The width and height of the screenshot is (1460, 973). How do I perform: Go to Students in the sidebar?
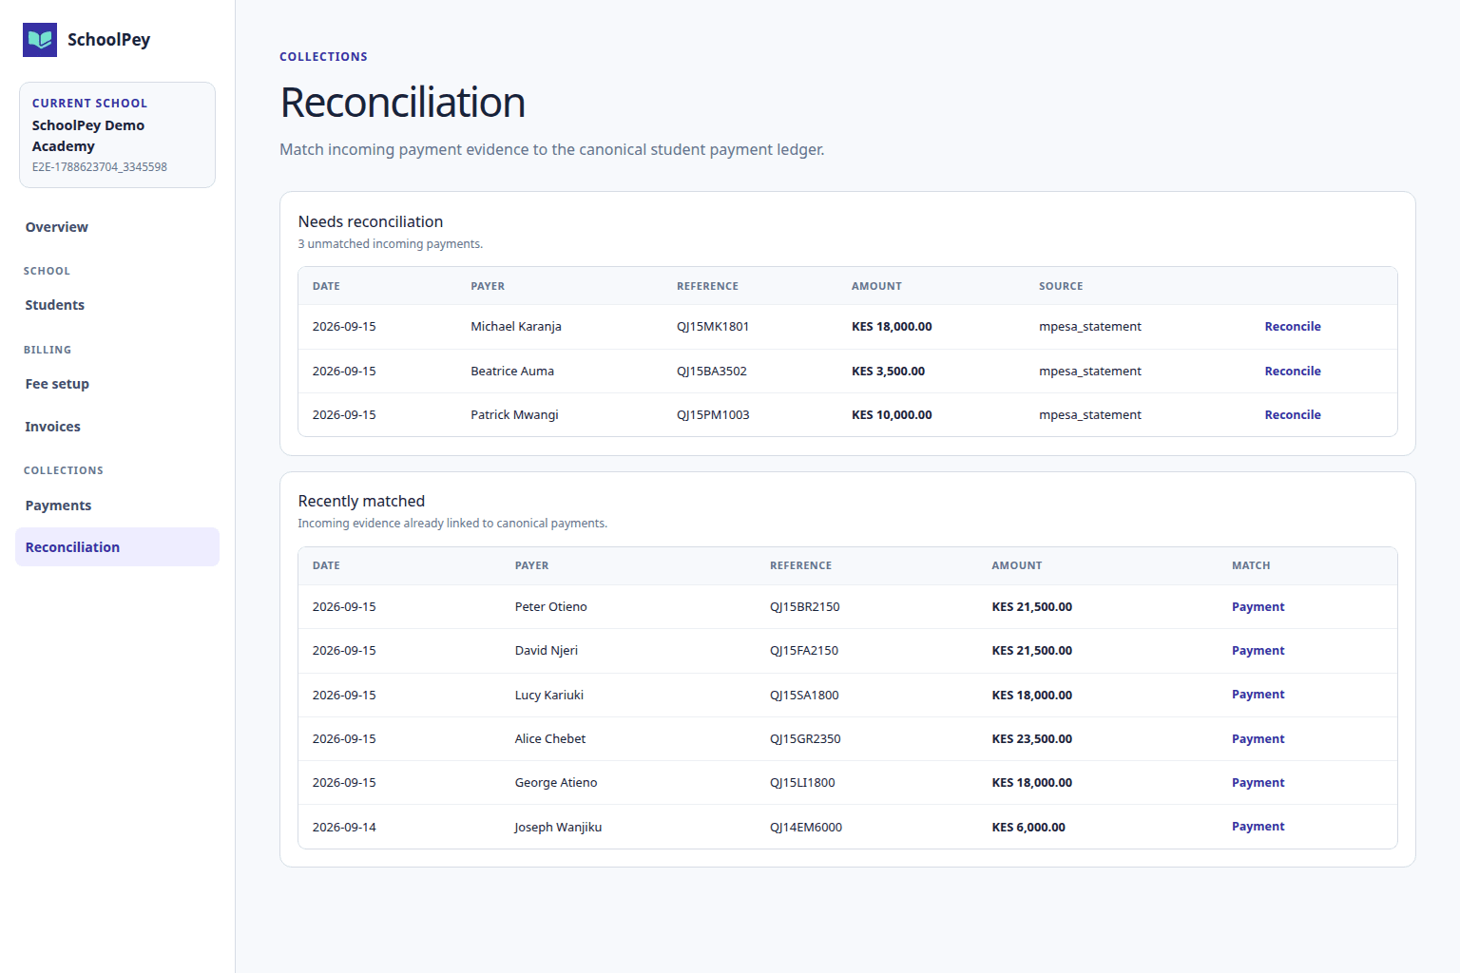tap(54, 305)
